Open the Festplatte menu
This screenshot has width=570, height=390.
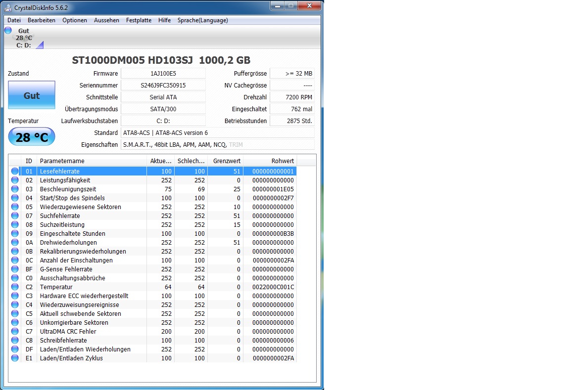tap(139, 20)
